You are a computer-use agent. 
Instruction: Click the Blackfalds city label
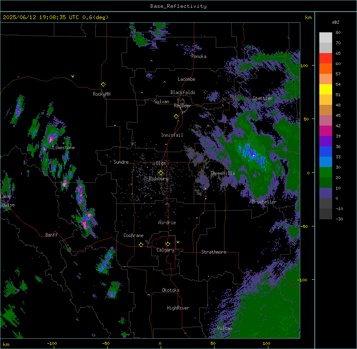pyautogui.click(x=183, y=92)
